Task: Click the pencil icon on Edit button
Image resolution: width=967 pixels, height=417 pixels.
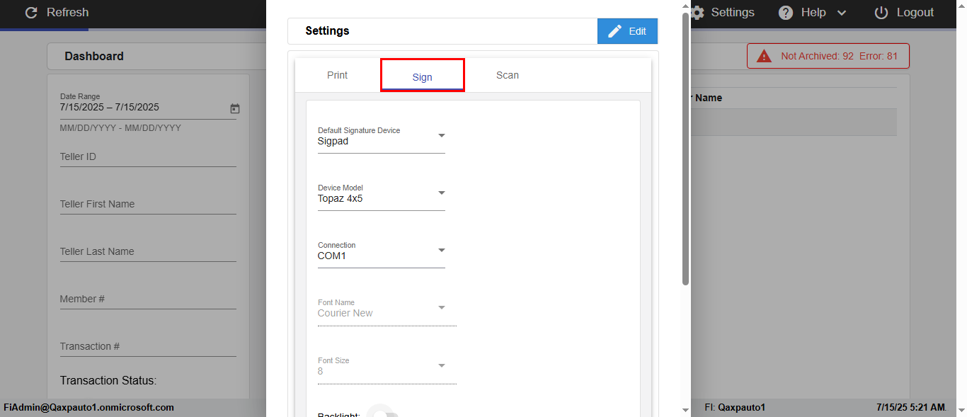Action: pyautogui.click(x=614, y=31)
